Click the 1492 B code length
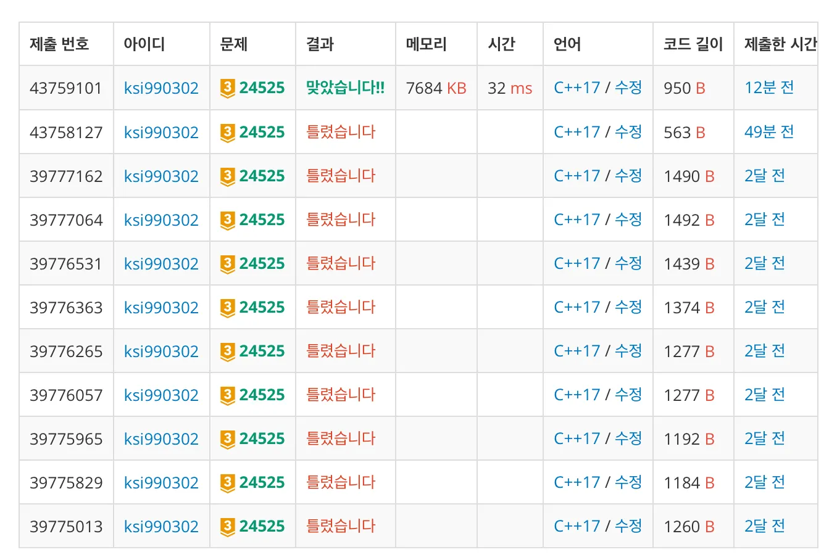837x560 pixels. 689,220
